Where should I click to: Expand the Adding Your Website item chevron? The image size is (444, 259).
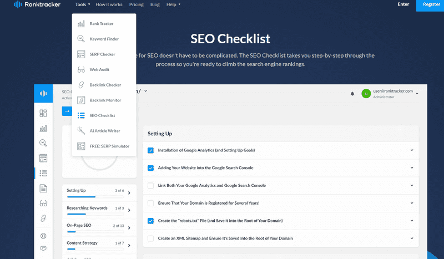click(x=412, y=168)
